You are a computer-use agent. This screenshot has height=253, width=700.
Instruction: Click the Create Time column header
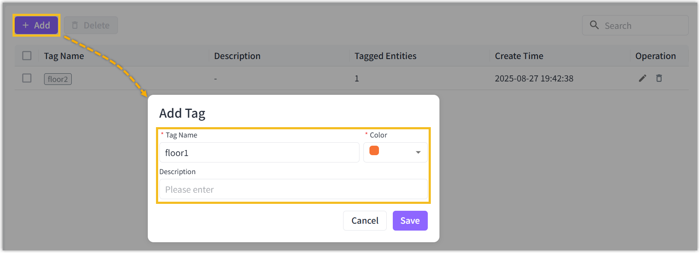[519, 56]
